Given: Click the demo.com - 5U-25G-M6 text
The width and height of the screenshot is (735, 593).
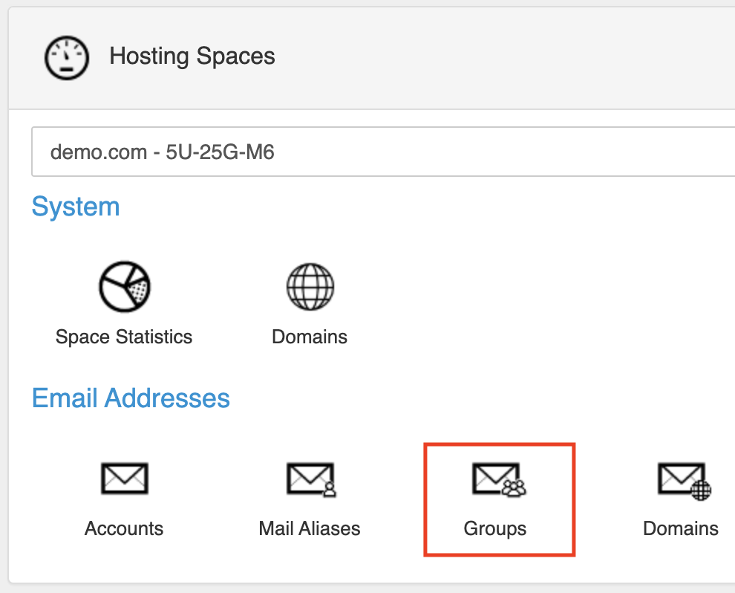Looking at the screenshot, I should 162,152.
